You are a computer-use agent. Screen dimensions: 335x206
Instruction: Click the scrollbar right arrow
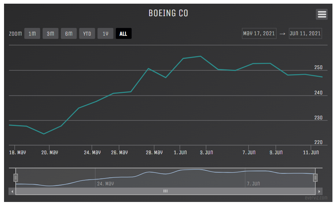pos(319,191)
